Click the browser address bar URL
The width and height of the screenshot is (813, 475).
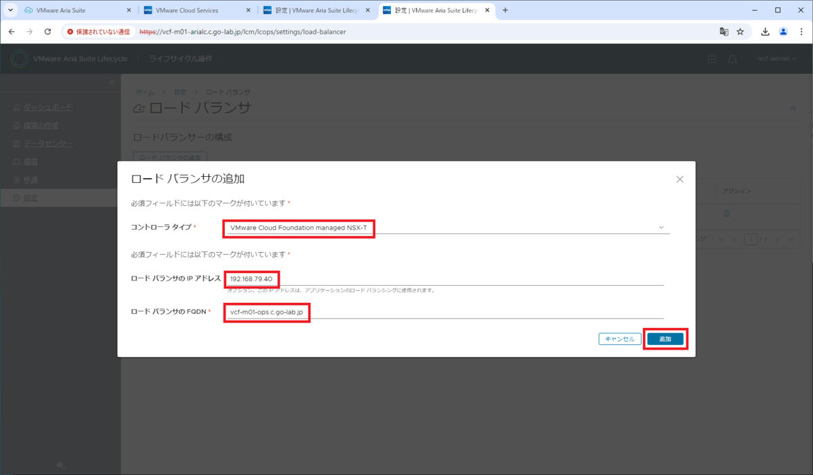click(x=243, y=32)
